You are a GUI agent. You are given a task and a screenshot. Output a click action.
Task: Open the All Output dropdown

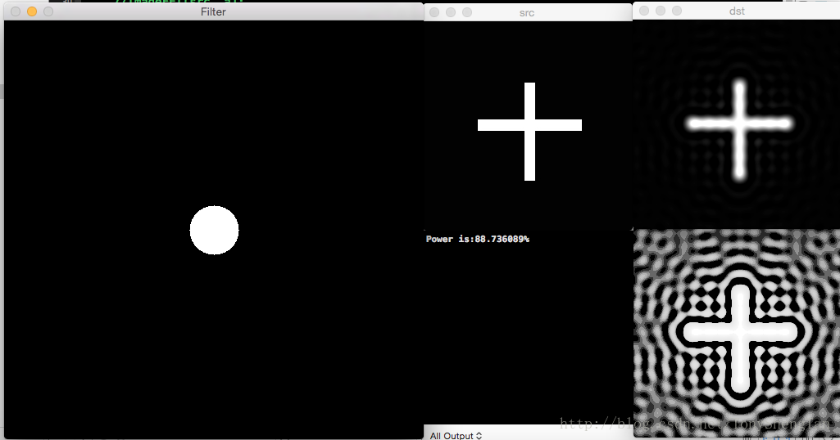click(x=456, y=435)
